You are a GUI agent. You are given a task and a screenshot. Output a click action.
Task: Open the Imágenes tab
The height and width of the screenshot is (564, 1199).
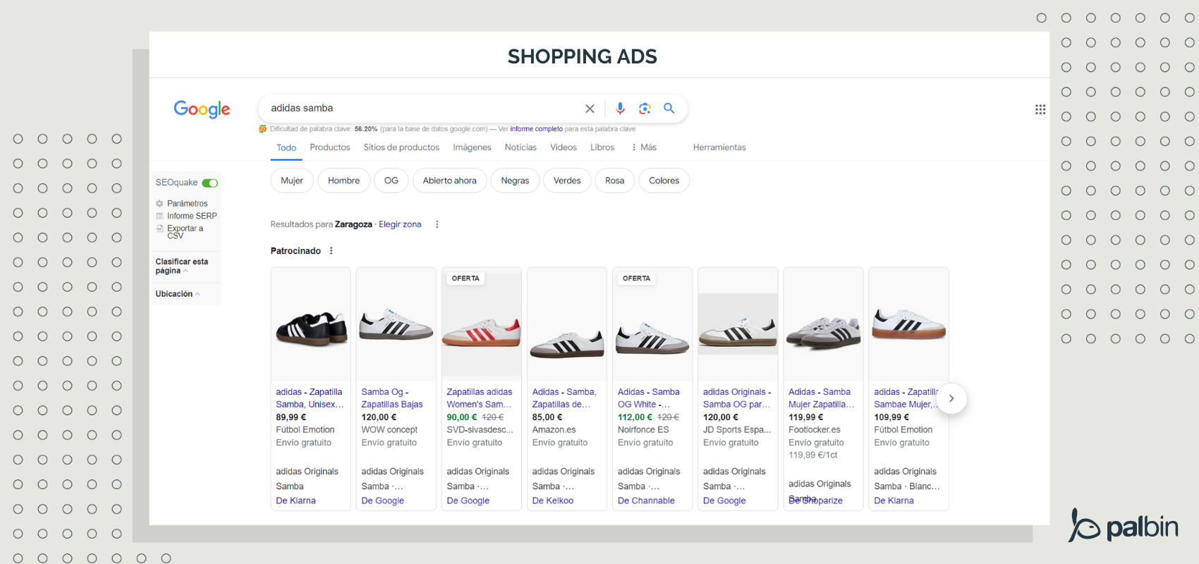click(x=472, y=147)
